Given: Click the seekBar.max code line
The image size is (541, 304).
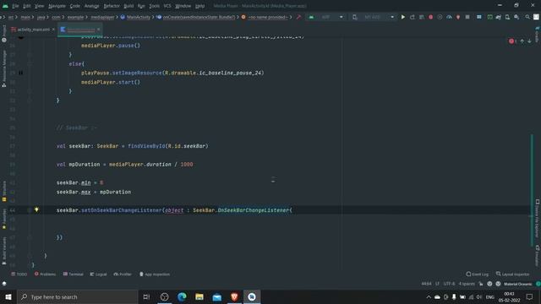Looking at the screenshot, I should click(x=94, y=192).
